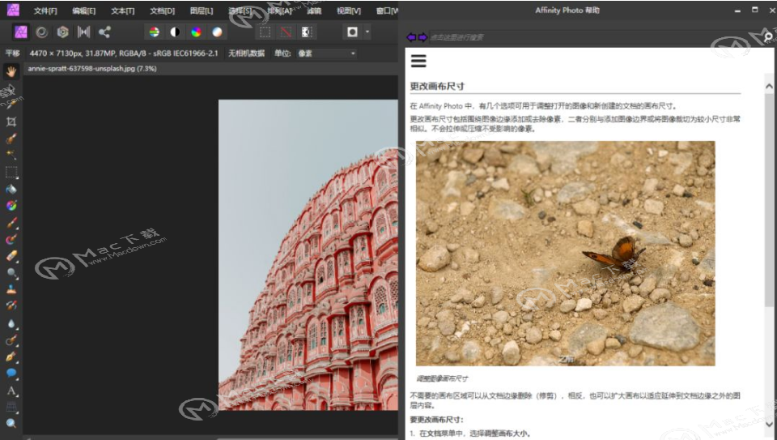Select the Zoom magnifier tool

(11, 423)
